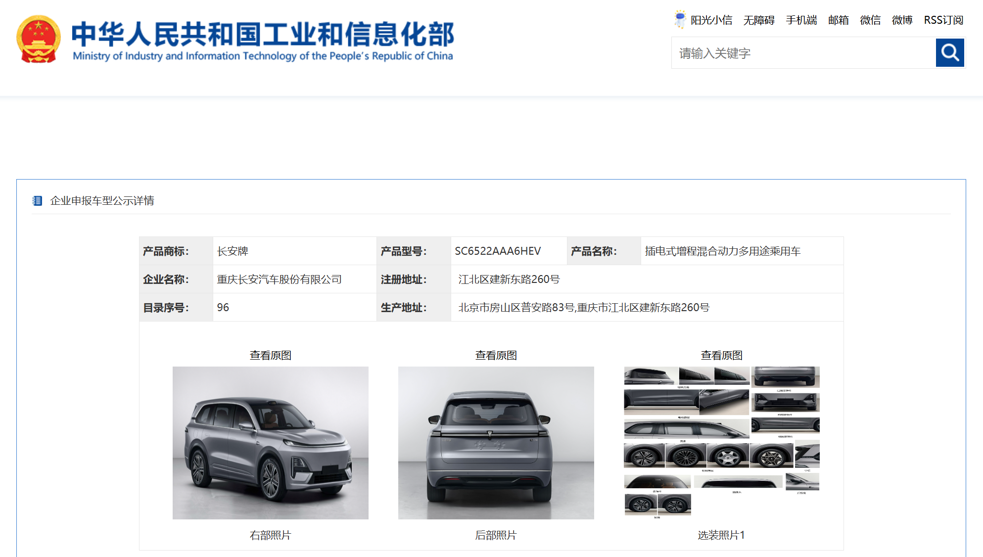Open the 邮箱 mailbox link
This screenshot has width=983, height=557.
839,20
